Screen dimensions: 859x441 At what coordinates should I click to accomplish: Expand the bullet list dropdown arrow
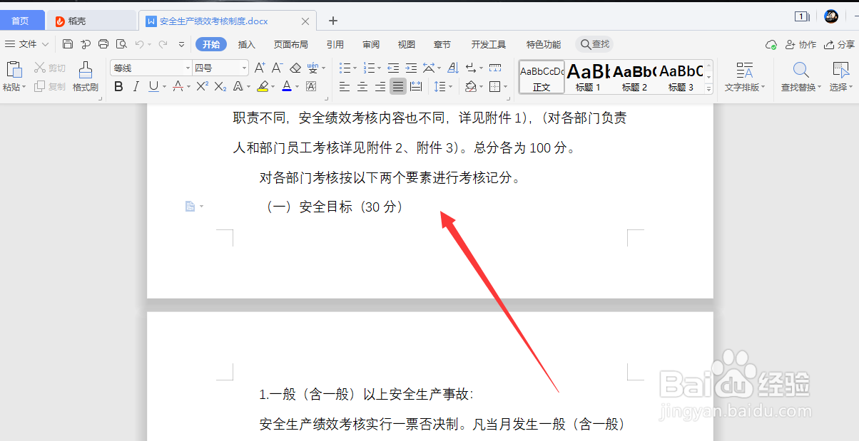point(355,68)
